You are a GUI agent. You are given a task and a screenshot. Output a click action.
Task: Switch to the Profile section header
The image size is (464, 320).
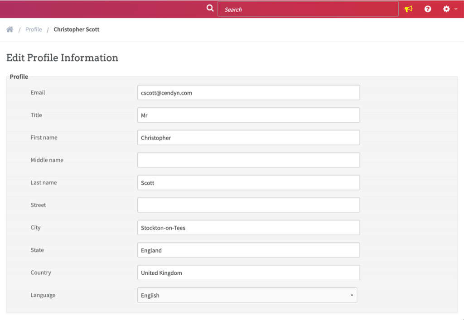point(19,76)
